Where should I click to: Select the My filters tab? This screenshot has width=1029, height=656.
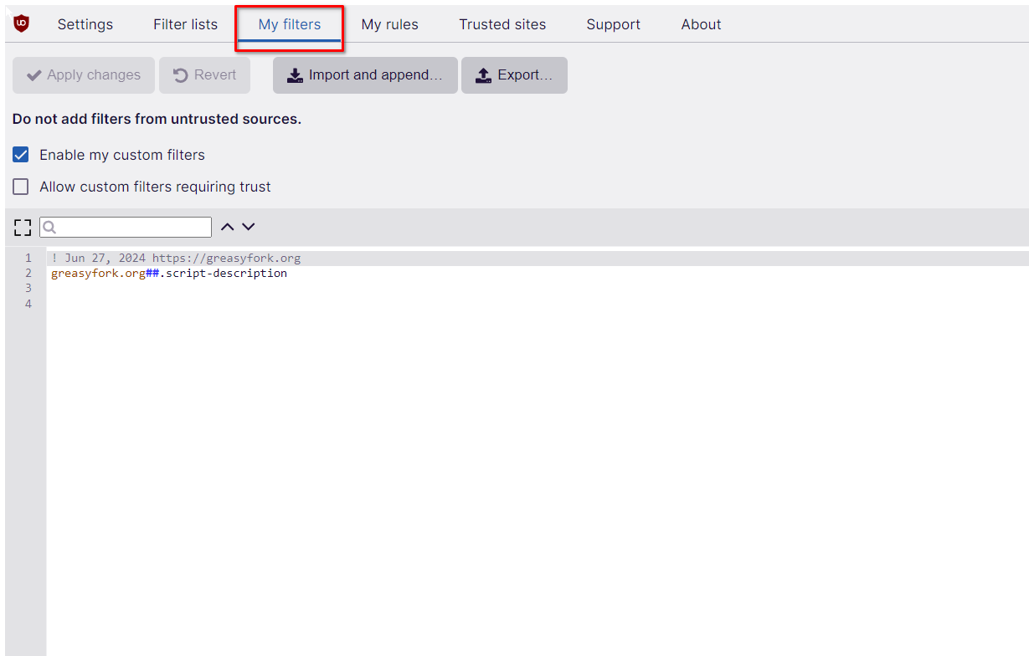[x=290, y=24]
